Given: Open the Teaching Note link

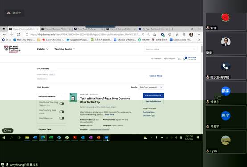Looking at the screenshot, I should pos(148,112).
